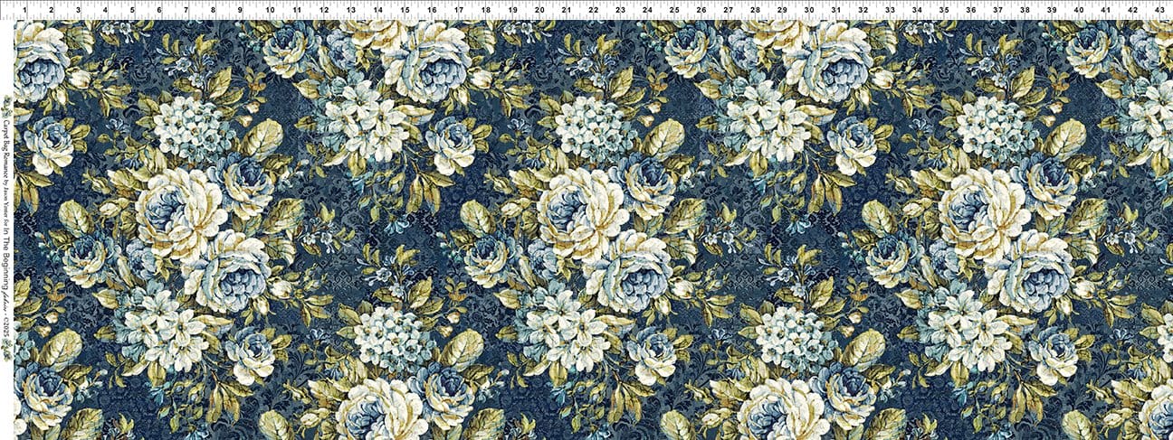1173x440 pixels.
Task: Select ruler number 40
Action: pyautogui.click(x=1079, y=10)
